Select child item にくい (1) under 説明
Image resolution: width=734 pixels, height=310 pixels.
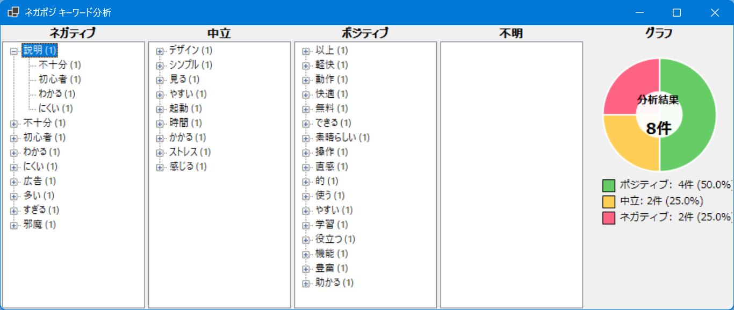click(56, 109)
